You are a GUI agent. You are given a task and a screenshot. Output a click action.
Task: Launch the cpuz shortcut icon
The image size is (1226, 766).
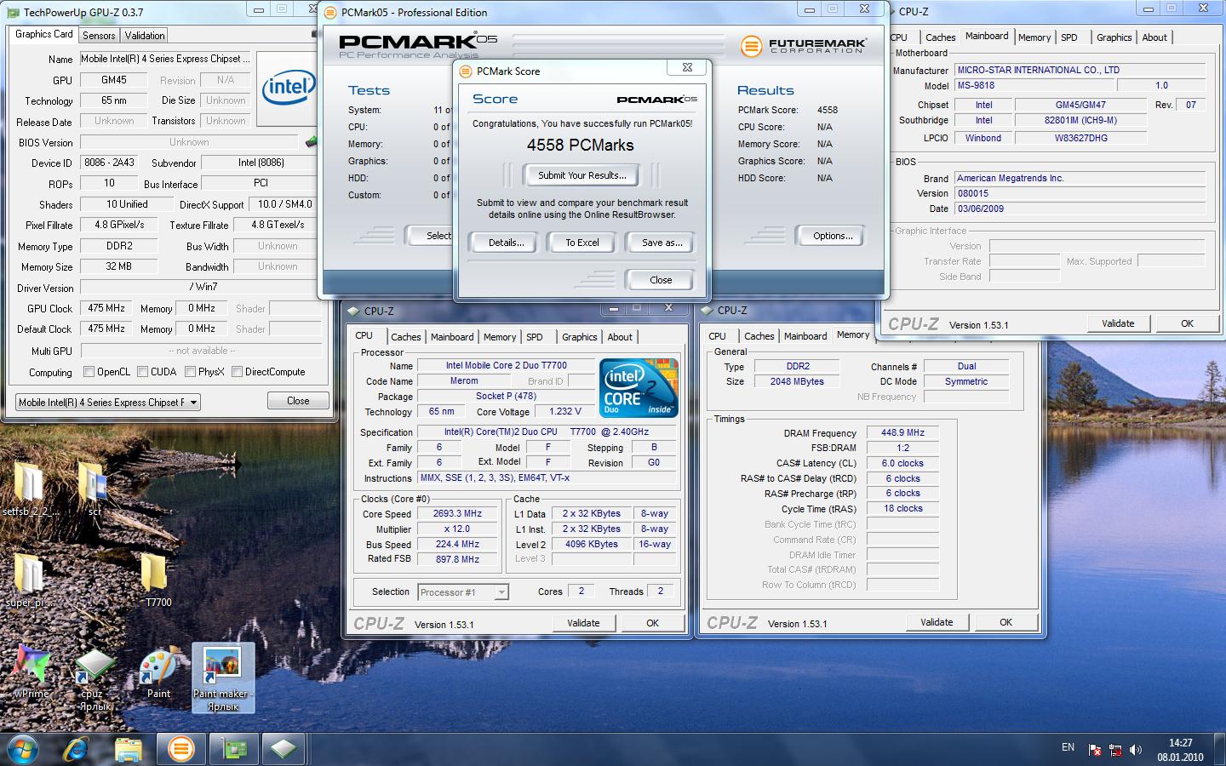(x=95, y=678)
